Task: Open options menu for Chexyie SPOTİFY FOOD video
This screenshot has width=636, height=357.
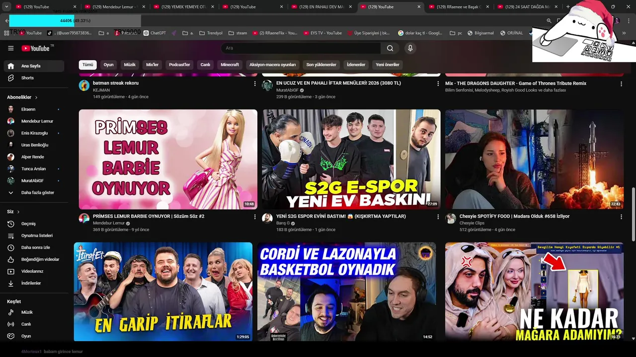Action: coord(621,217)
